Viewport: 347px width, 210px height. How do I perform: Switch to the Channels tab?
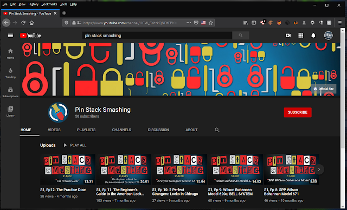121,130
